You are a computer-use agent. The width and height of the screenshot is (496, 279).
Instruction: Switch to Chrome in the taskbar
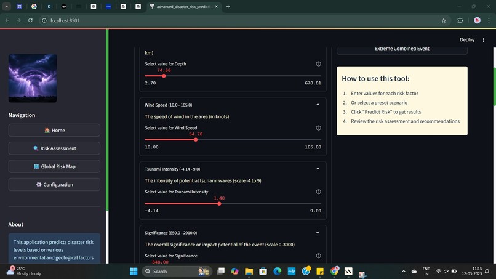[x=334, y=272]
